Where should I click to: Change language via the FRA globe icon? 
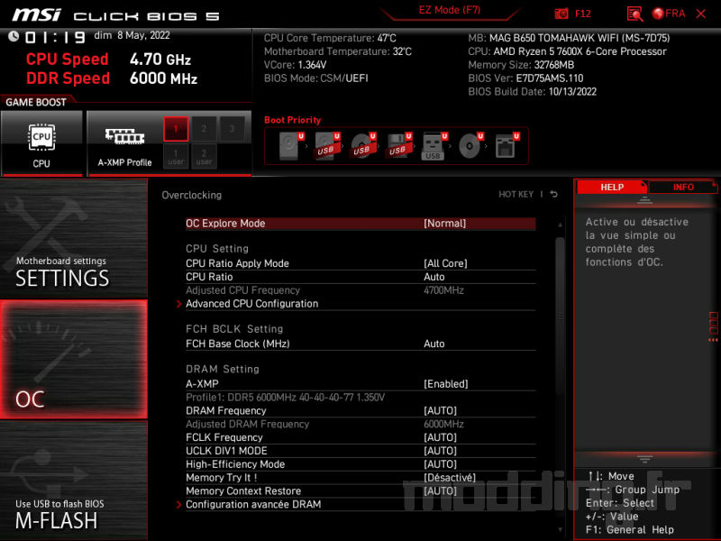pyautogui.click(x=669, y=14)
